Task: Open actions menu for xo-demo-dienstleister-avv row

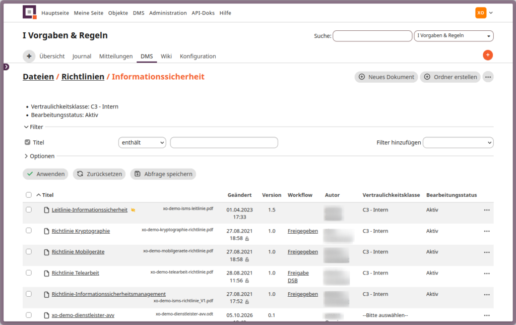Action: 487,315
